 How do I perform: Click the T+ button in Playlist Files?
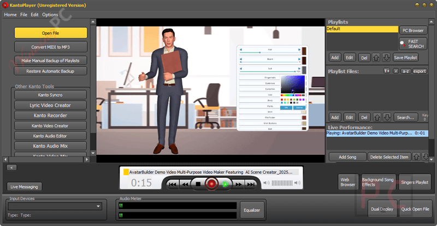pyautogui.click(x=387, y=71)
